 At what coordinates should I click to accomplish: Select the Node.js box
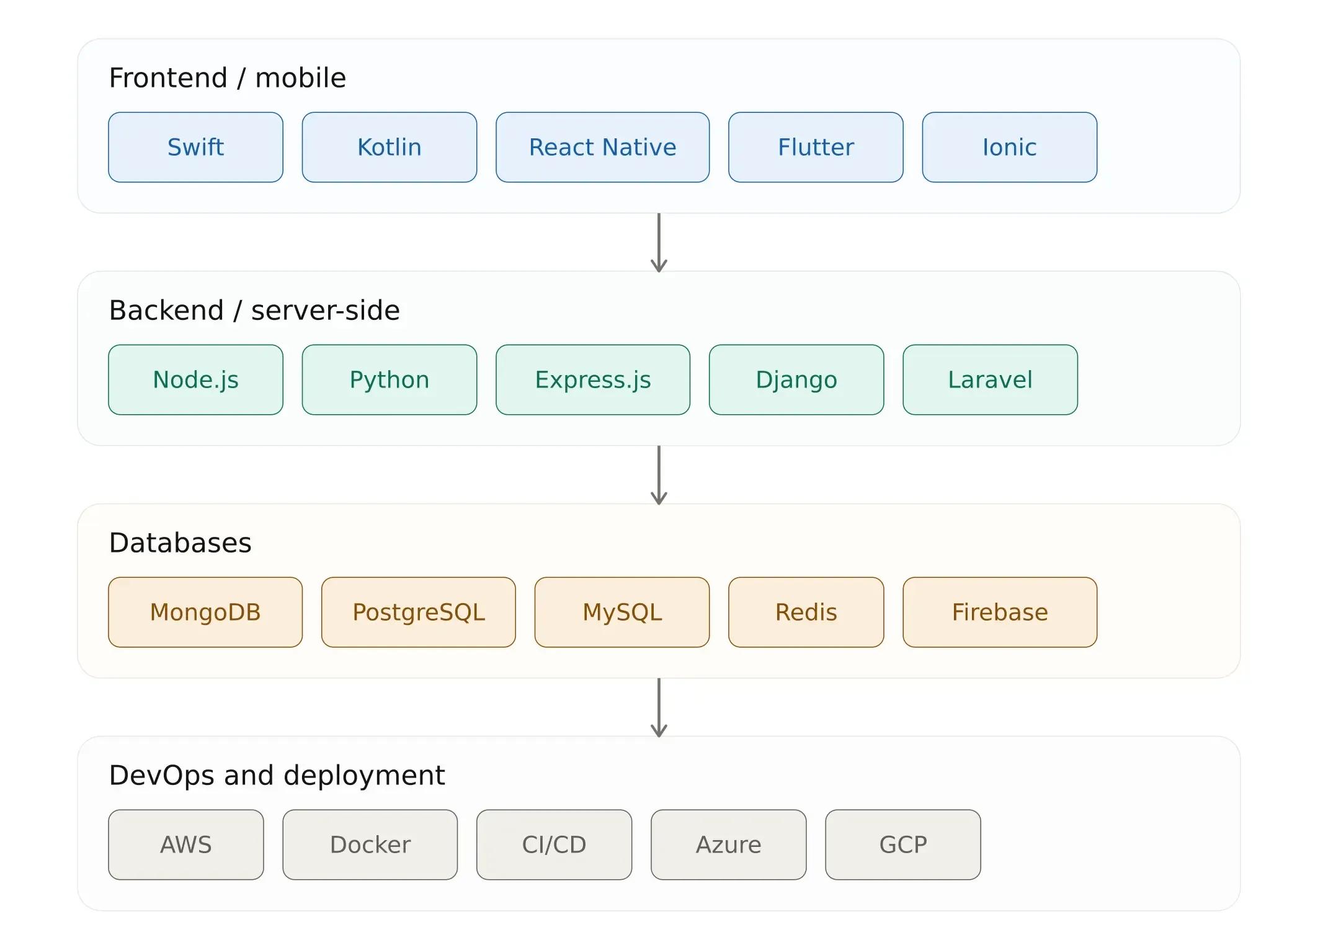click(x=195, y=379)
